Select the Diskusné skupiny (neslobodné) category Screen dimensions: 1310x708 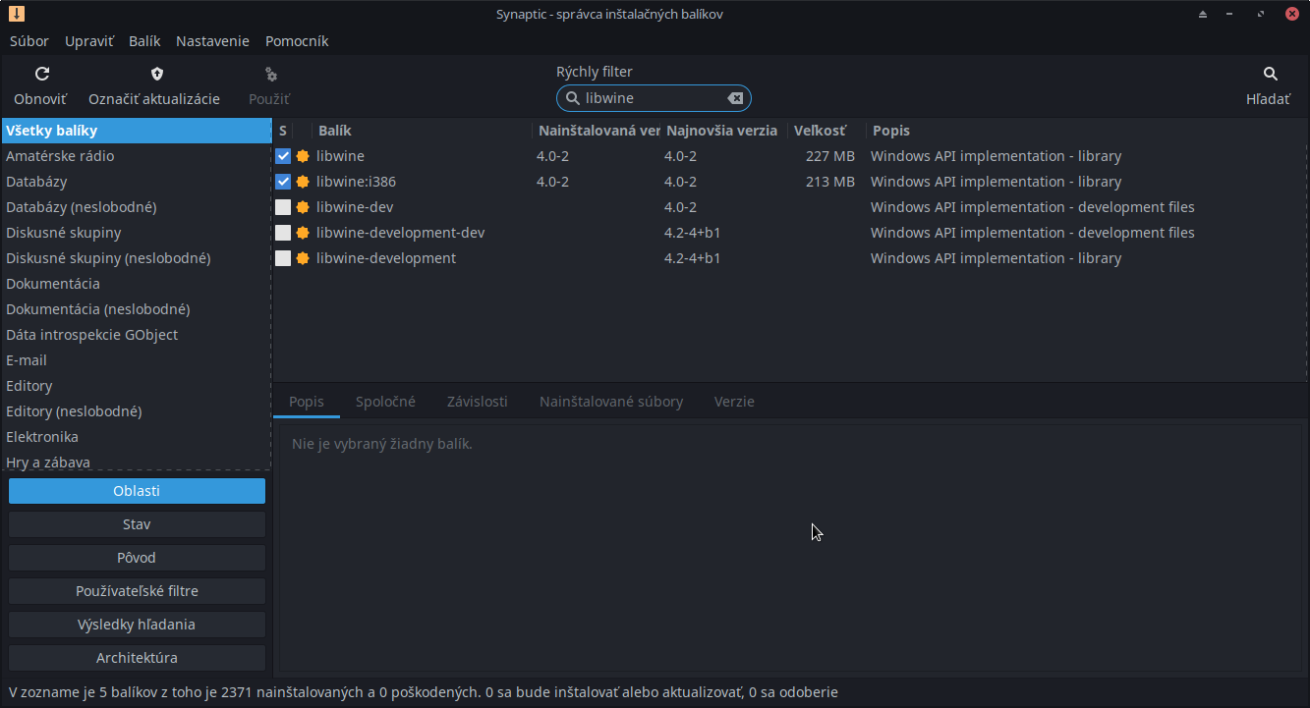[x=136, y=258]
